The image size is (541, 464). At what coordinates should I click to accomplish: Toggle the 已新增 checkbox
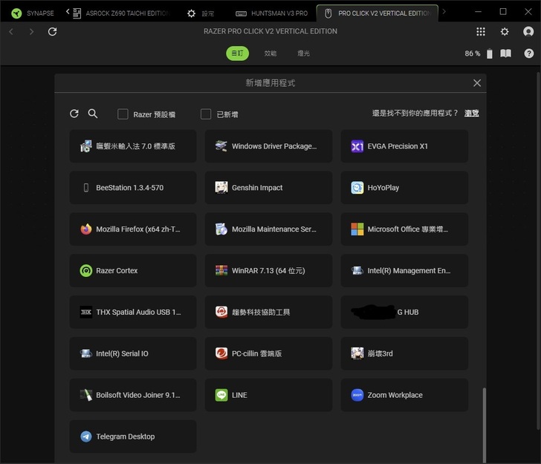coord(206,114)
